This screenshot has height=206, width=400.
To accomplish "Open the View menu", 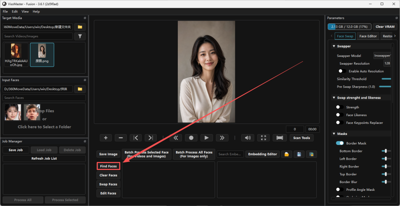I will click(25, 11).
